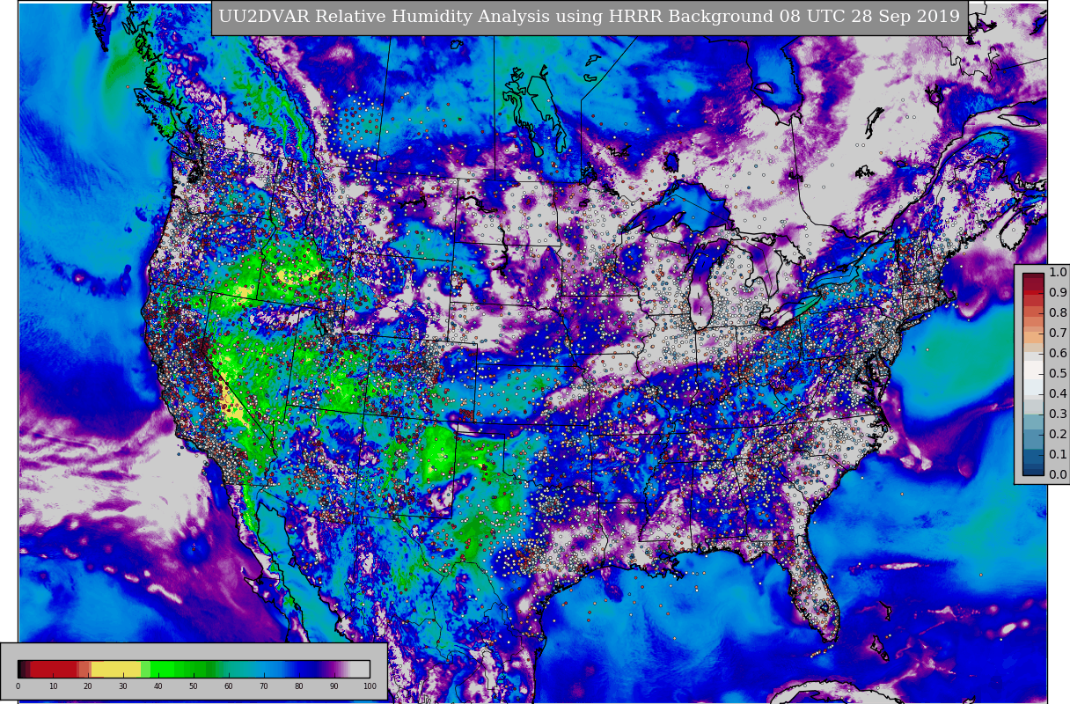This screenshot has width=1070, height=704.
Task: Click the 10 tick label on humidity colorbar
Action: pyautogui.click(x=53, y=686)
